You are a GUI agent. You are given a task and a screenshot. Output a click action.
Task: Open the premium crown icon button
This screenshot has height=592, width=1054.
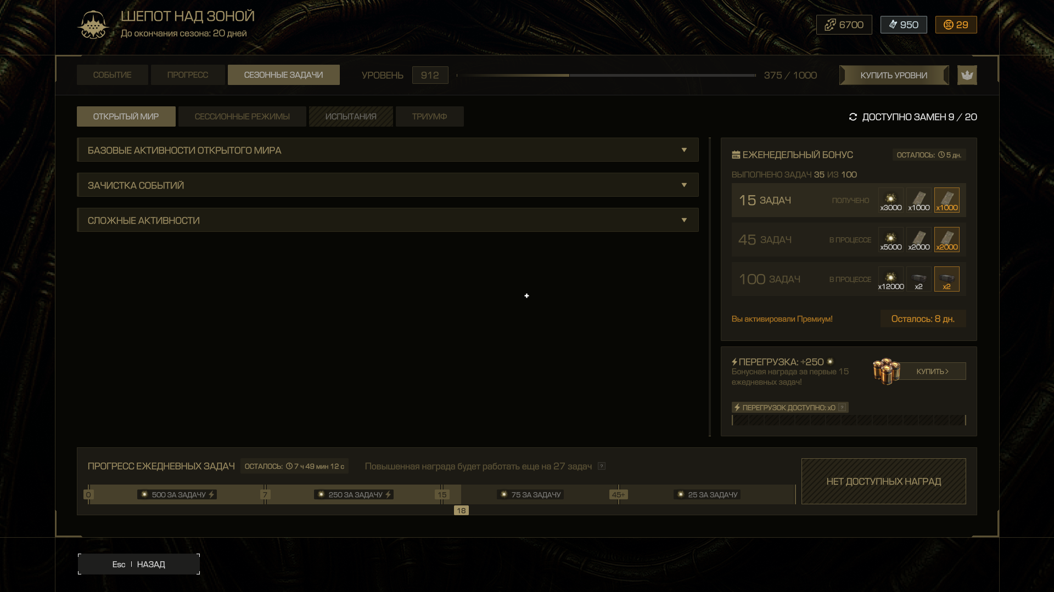pyautogui.click(x=967, y=75)
